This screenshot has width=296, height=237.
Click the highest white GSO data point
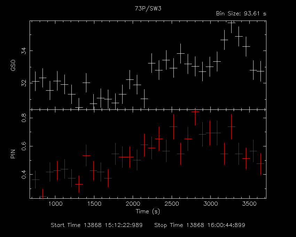pyautogui.click(x=232, y=23)
